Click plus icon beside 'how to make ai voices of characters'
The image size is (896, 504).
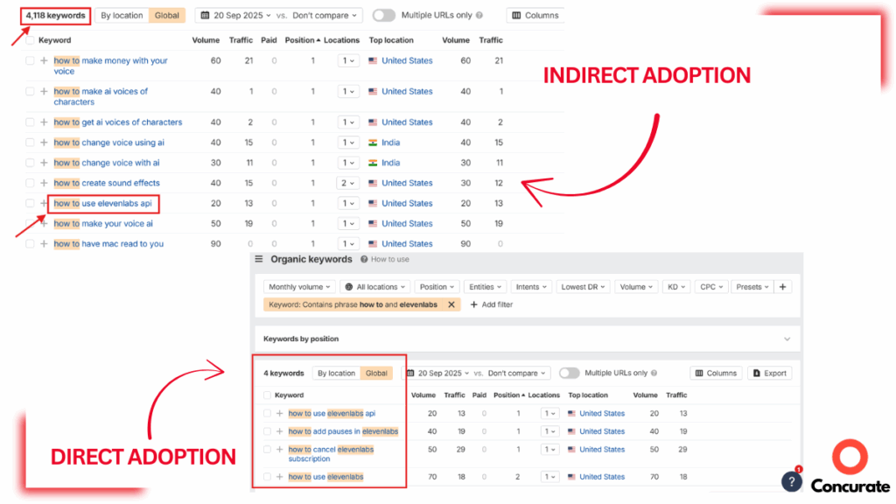(44, 91)
